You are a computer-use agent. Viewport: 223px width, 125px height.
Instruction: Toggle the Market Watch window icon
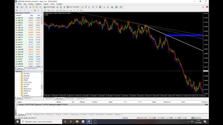coord(26,7)
